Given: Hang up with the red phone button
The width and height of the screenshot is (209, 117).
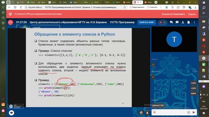Looking at the screenshot, I should click(10, 22).
